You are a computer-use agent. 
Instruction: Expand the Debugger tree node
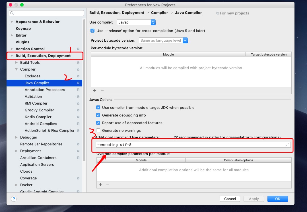[x=17, y=137]
